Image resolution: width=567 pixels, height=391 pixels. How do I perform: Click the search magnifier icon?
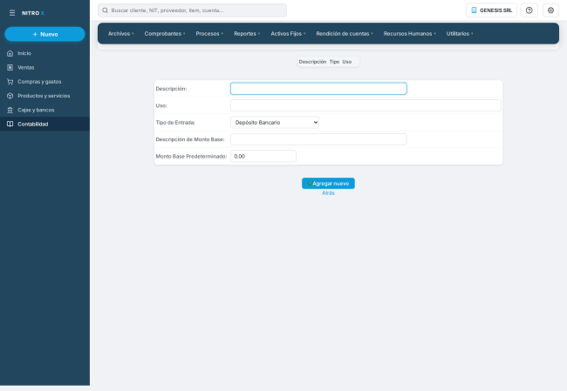(105, 10)
